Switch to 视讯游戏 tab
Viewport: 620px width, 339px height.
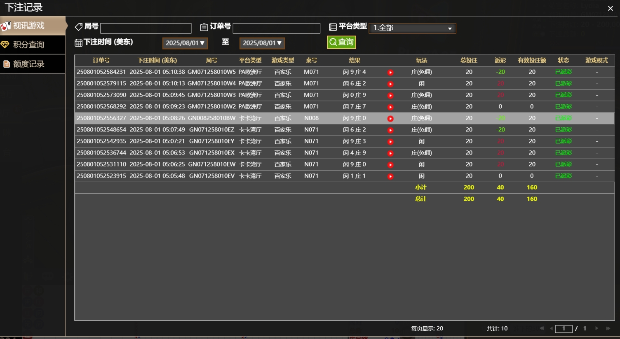[32, 26]
